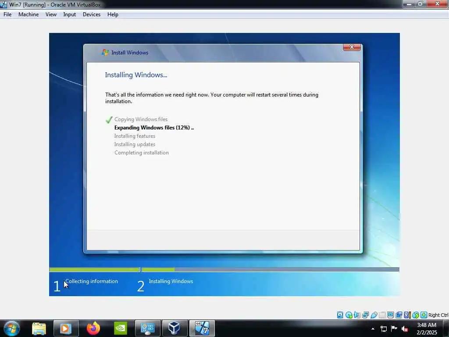Screen dimensions: 449x337
Task: Click the Expanding Windows files (12%) text
Action: point(154,128)
